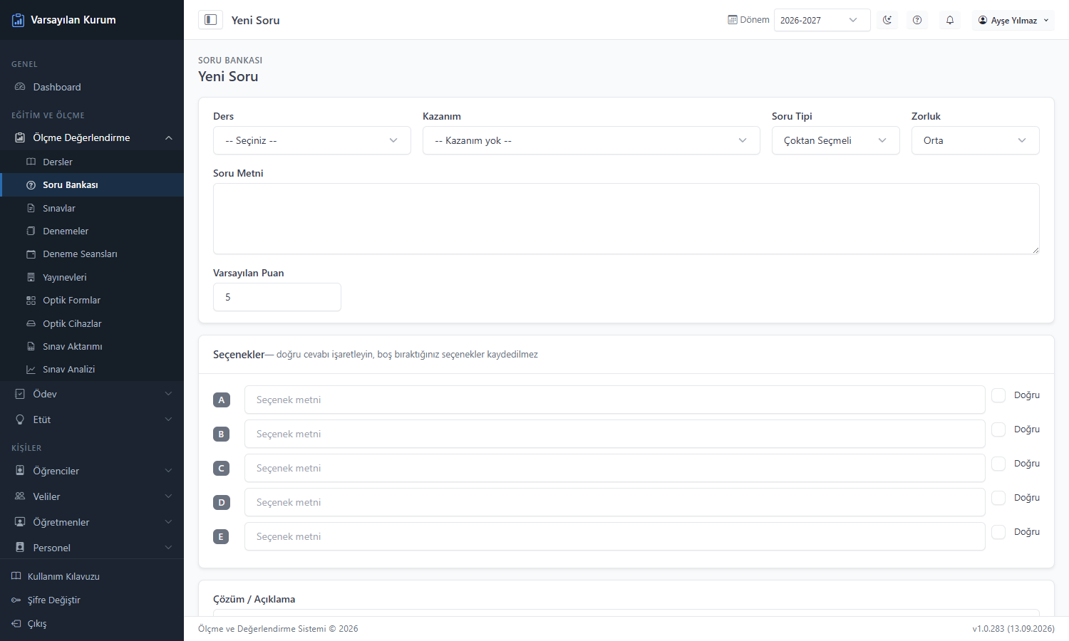
Task: Click the Şifre Değiştir key icon
Action: pyautogui.click(x=16, y=600)
